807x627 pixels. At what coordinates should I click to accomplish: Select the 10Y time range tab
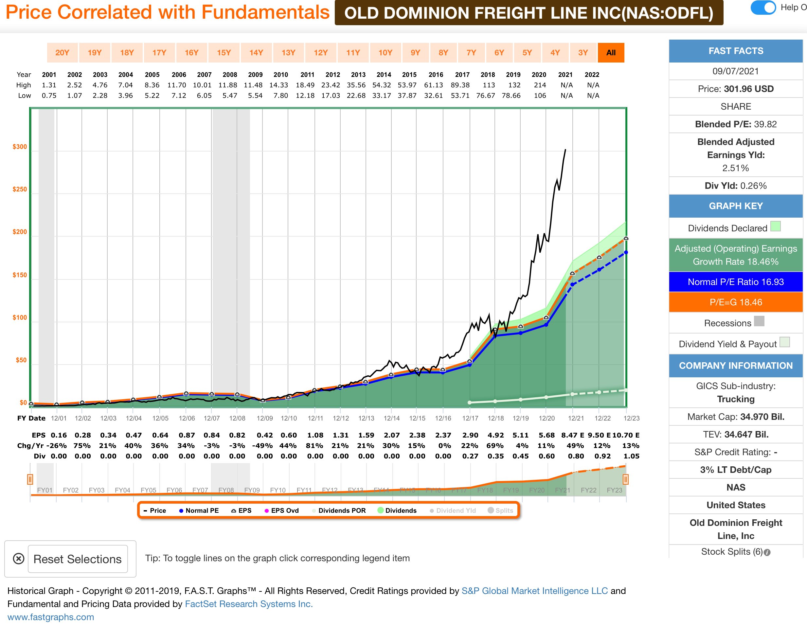[385, 52]
